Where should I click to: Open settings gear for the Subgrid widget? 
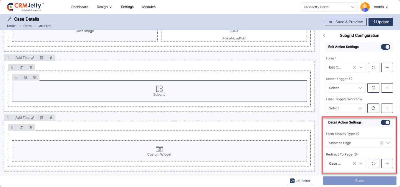click(35, 77)
